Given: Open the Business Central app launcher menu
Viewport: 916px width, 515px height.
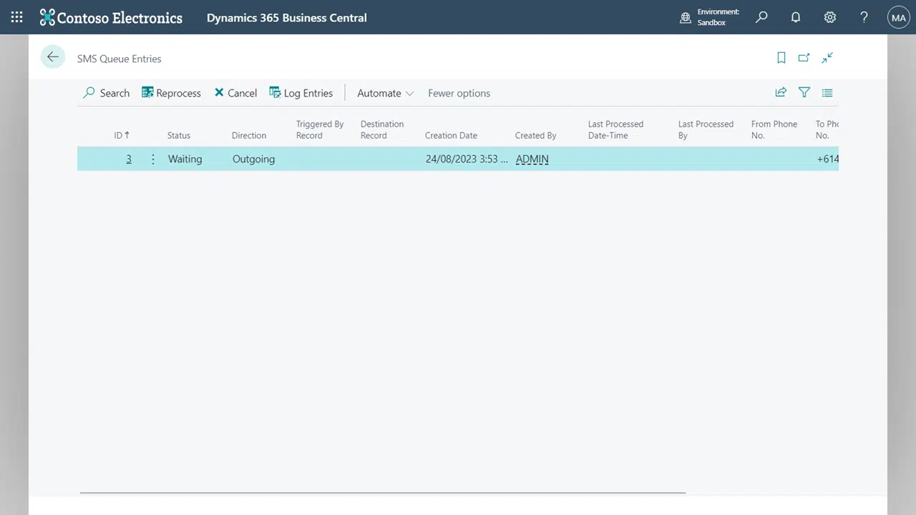Looking at the screenshot, I should [x=16, y=16].
